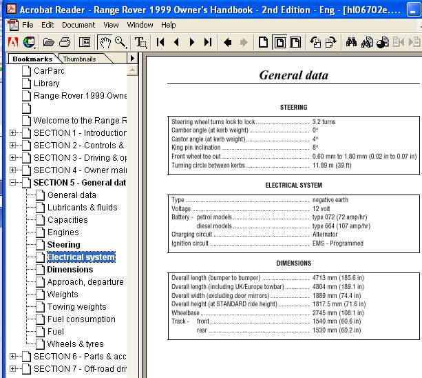
Task: Select the Zoom In magnifier tool
Action: [120, 42]
